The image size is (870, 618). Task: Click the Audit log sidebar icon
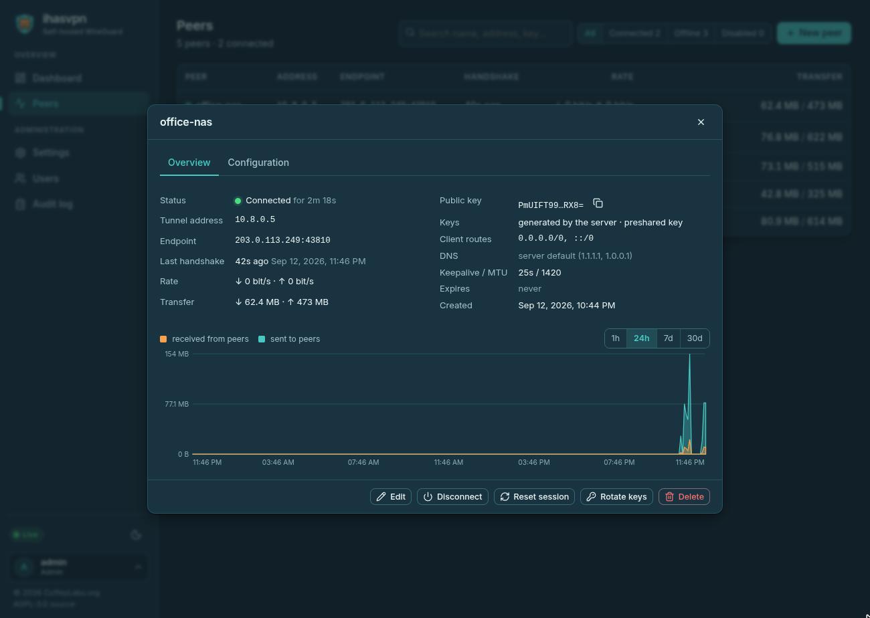pyautogui.click(x=21, y=204)
